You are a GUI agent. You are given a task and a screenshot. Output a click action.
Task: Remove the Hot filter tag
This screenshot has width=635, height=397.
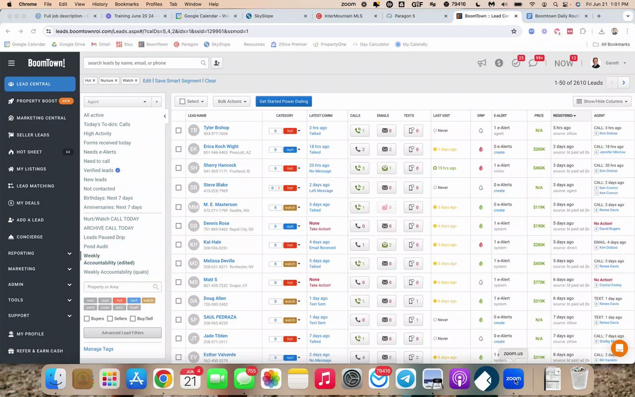coord(94,80)
